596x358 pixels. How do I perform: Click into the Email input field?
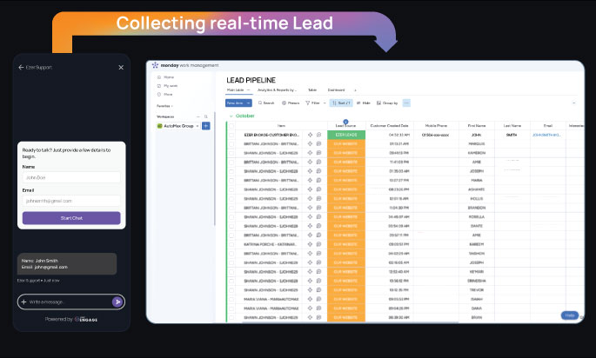point(71,201)
